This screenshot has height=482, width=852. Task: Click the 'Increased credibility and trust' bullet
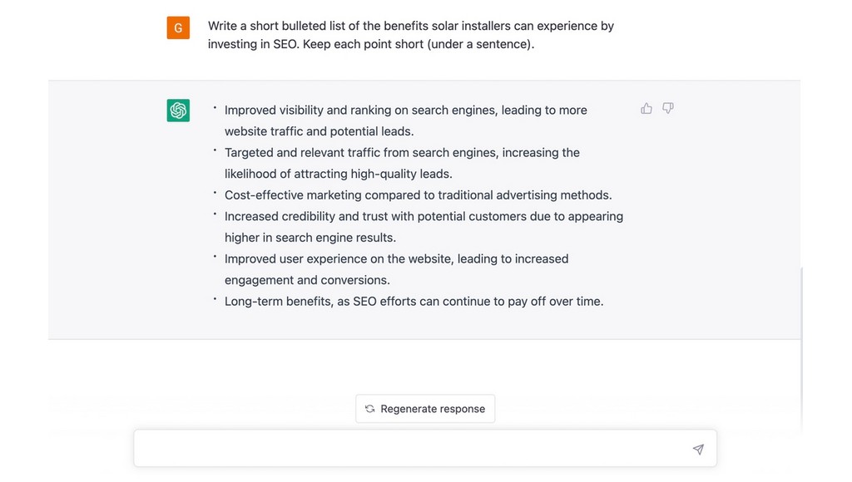[x=424, y=227]
